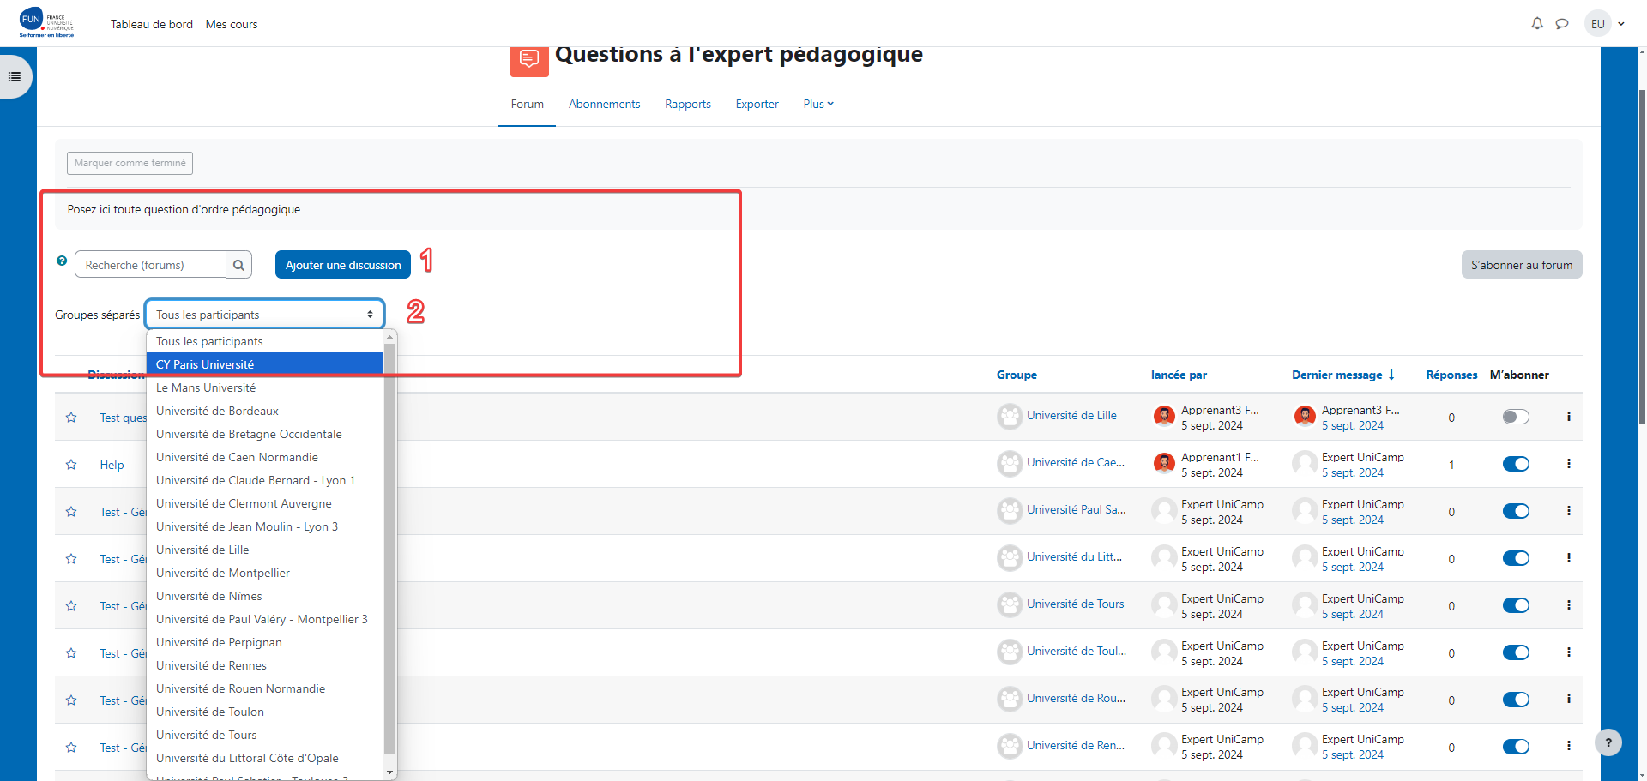The image size is (1647, 781).
Task: Click Apprenant3 avatar in lancée par column
Action: pyautogui.click(x=1164, y=417)
